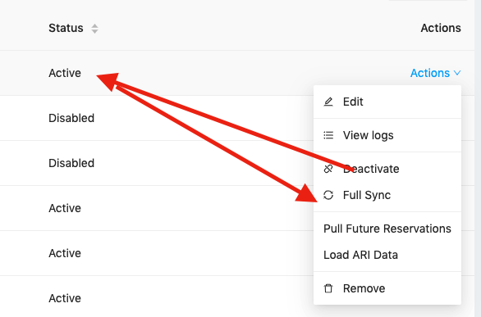Screen dimensions: 481x317
Task: Select Deactivate menu entry
Action: point(387,169)
